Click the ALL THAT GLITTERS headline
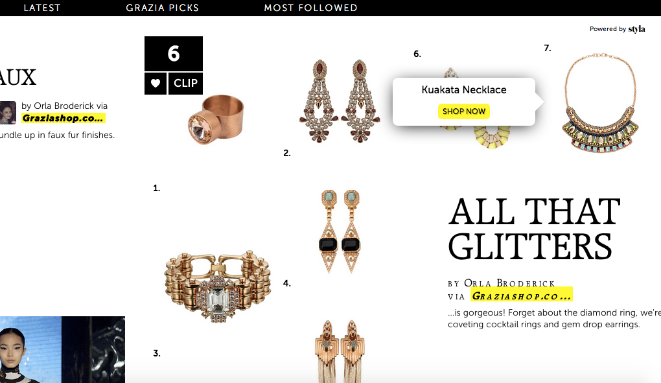Screen dimensions: 661x383 coord(534,229)
